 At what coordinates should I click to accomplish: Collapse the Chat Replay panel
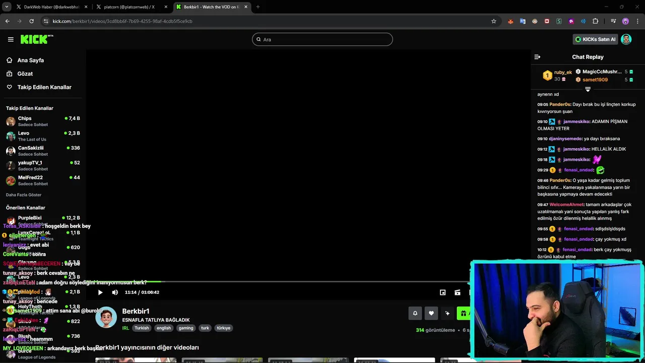coord(537,57)
